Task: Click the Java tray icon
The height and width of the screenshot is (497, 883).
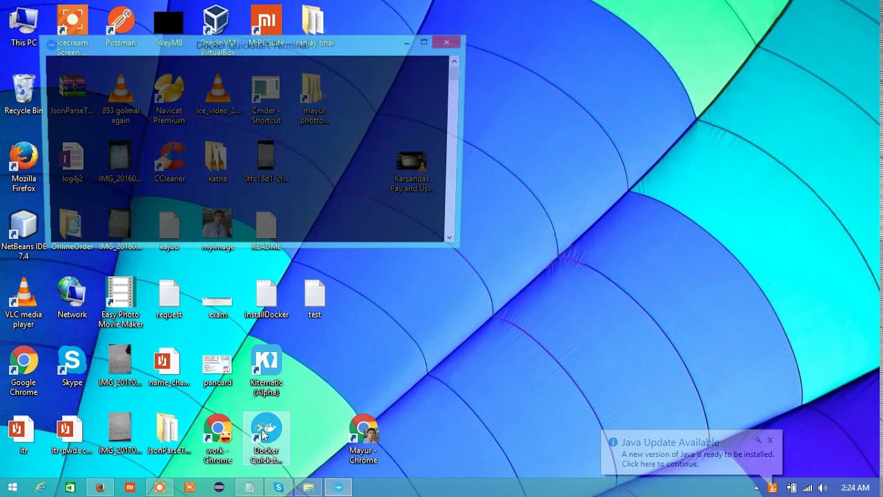Action: [773, 488]
